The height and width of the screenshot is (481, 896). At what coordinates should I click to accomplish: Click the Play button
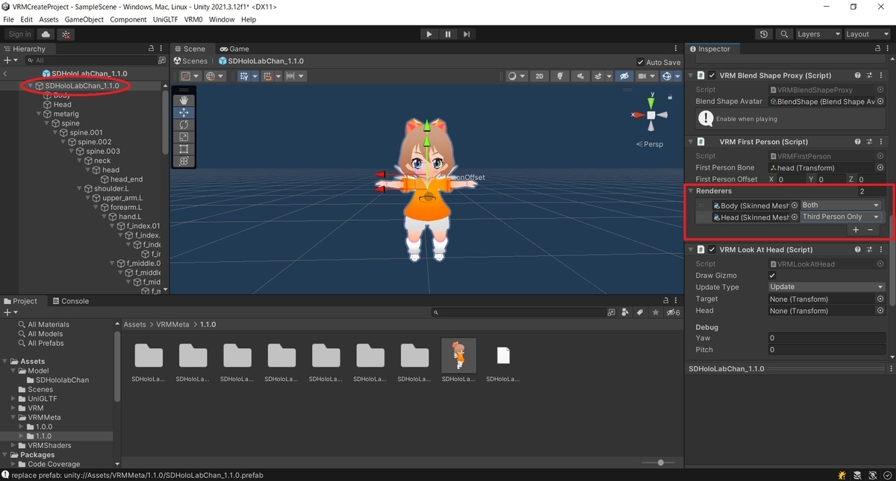click(429, 34)
